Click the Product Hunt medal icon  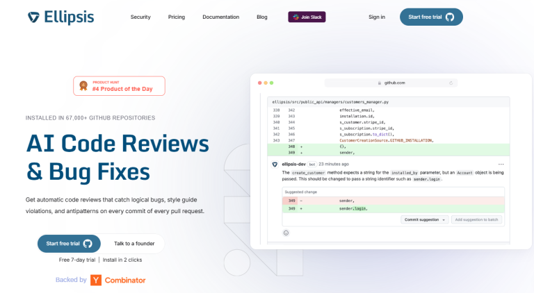tap(83, 85)
